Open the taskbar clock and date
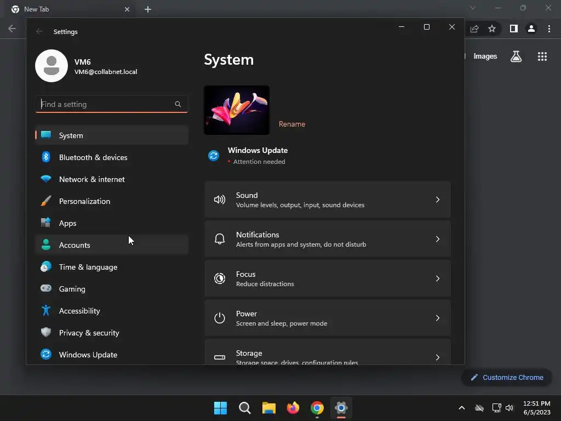 537,408
